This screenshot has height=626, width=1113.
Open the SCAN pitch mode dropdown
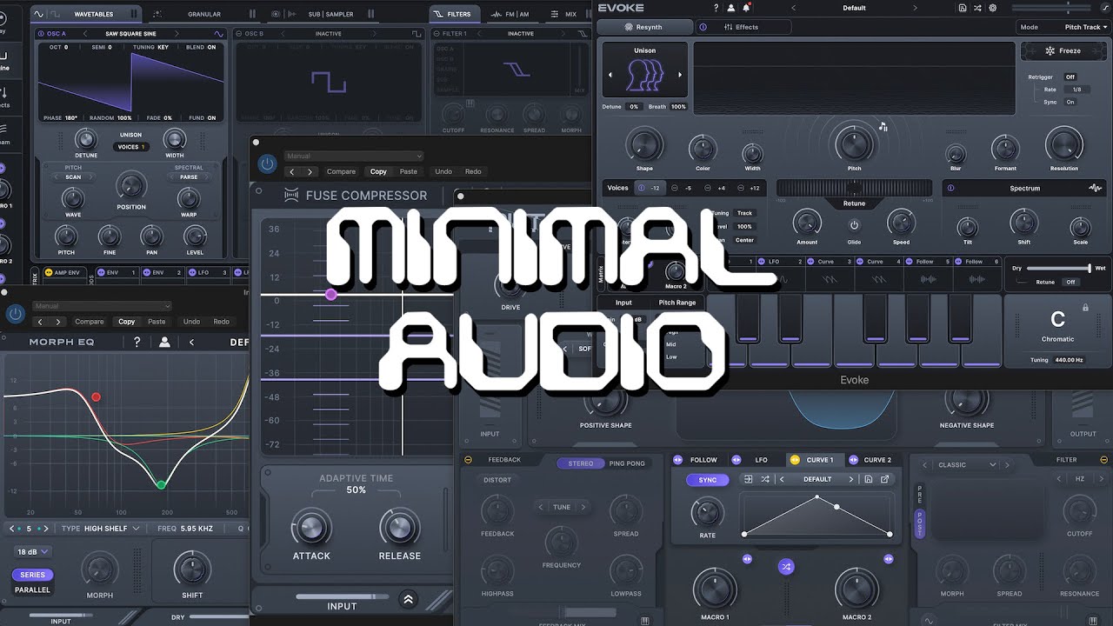click(73, 176)
